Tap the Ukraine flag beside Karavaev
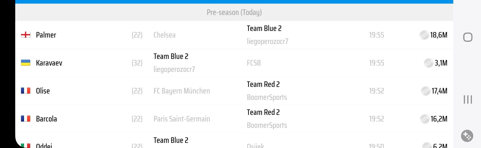This screenshot has width=481, height=148. (26, 63)
